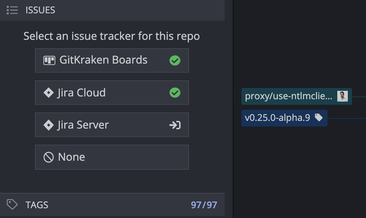Select the proxy/use-ntlmclie... branch label

pos(289,96)
